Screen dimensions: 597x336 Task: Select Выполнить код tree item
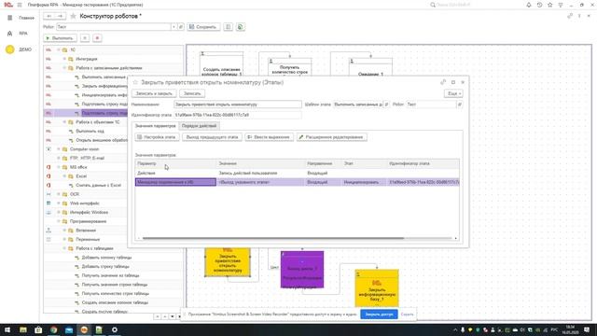[x=90, y=132]
